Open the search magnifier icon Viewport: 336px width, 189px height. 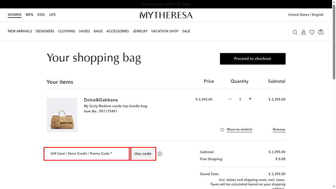click(295, 32)
